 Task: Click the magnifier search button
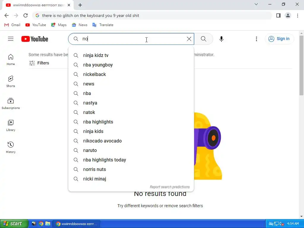coord(204,39)
